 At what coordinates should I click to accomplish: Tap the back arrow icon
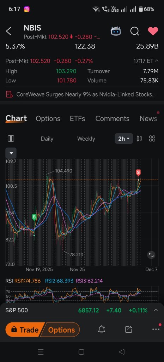8,31
